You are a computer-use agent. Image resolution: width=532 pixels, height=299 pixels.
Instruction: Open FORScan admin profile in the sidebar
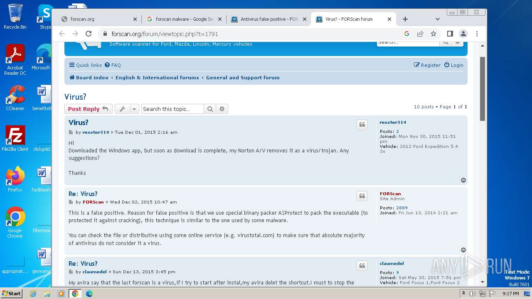point(390,194)
